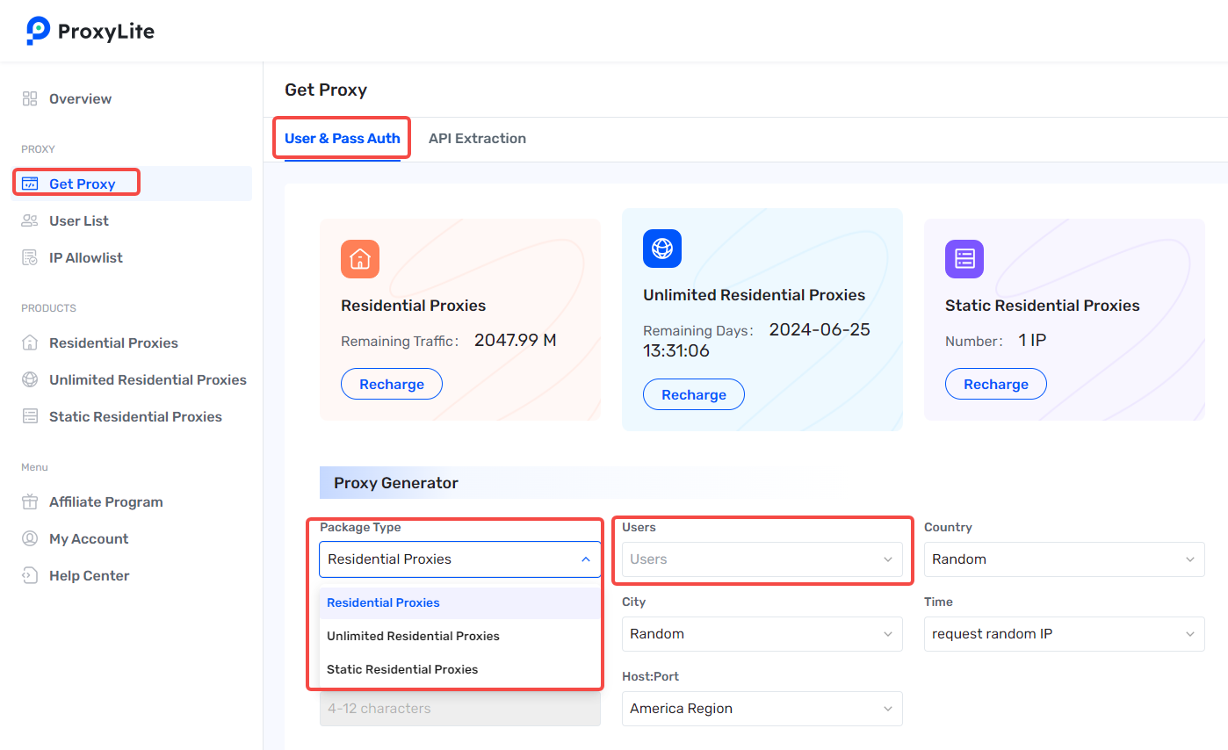The image size is (1228, 750).
Task: Click the IP Allowlist icon
Action: pos(30,257)
